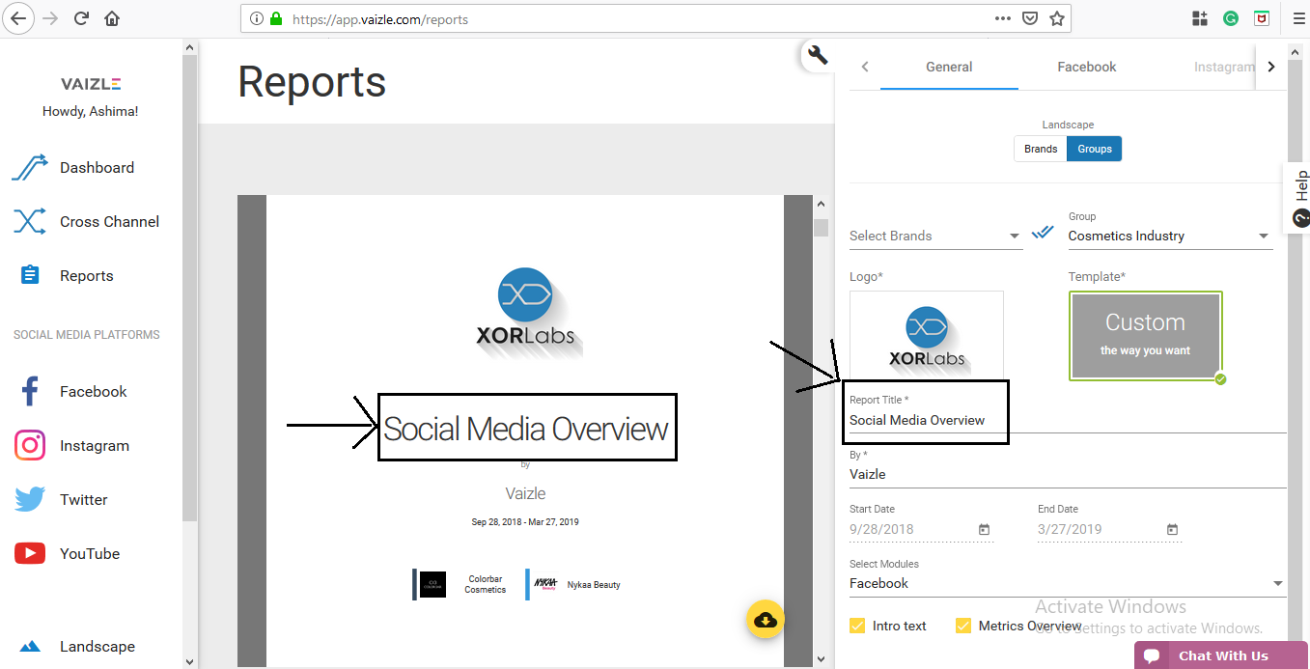Click the Report Title input field

[x=1068, y=420]
